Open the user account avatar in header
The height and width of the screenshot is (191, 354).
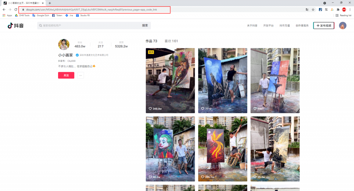click(x=343, y=25)
